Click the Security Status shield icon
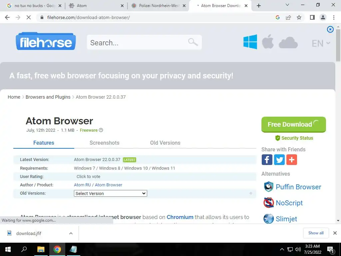Viewport: 341px width, 256px height. coord(277,138)
